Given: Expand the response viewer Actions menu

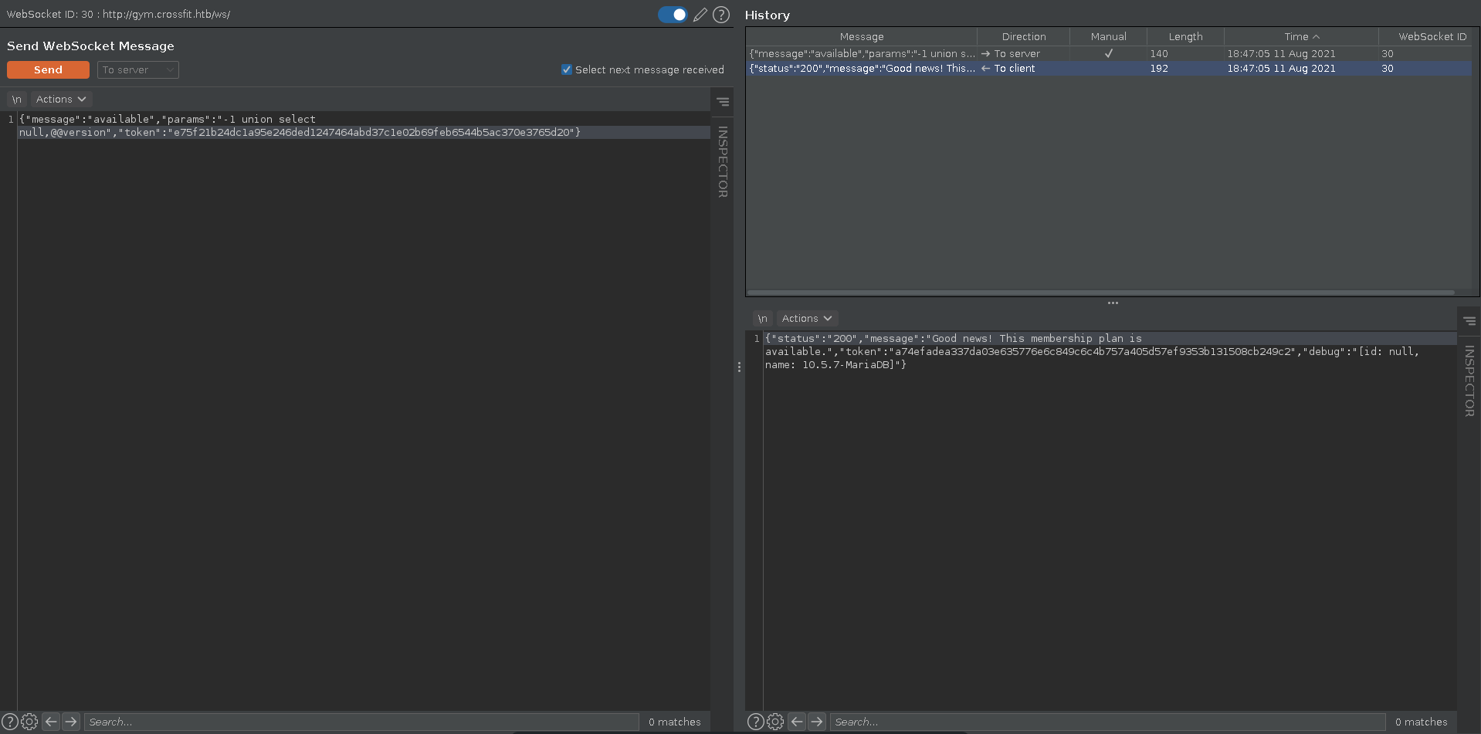Looking at the screenshot, I should [x=807, y=319].
